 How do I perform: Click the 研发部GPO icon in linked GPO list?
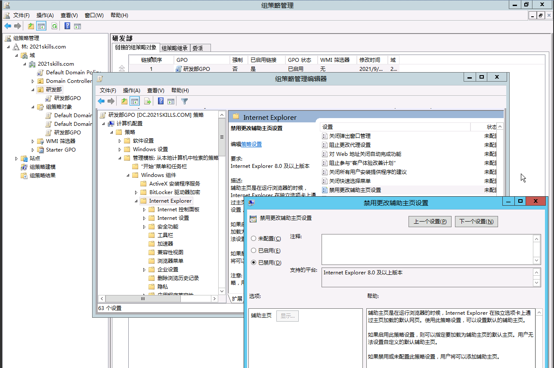click(x=179, y=69)
